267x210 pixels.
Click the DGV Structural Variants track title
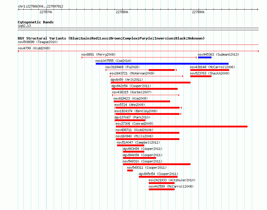(111, 38)
